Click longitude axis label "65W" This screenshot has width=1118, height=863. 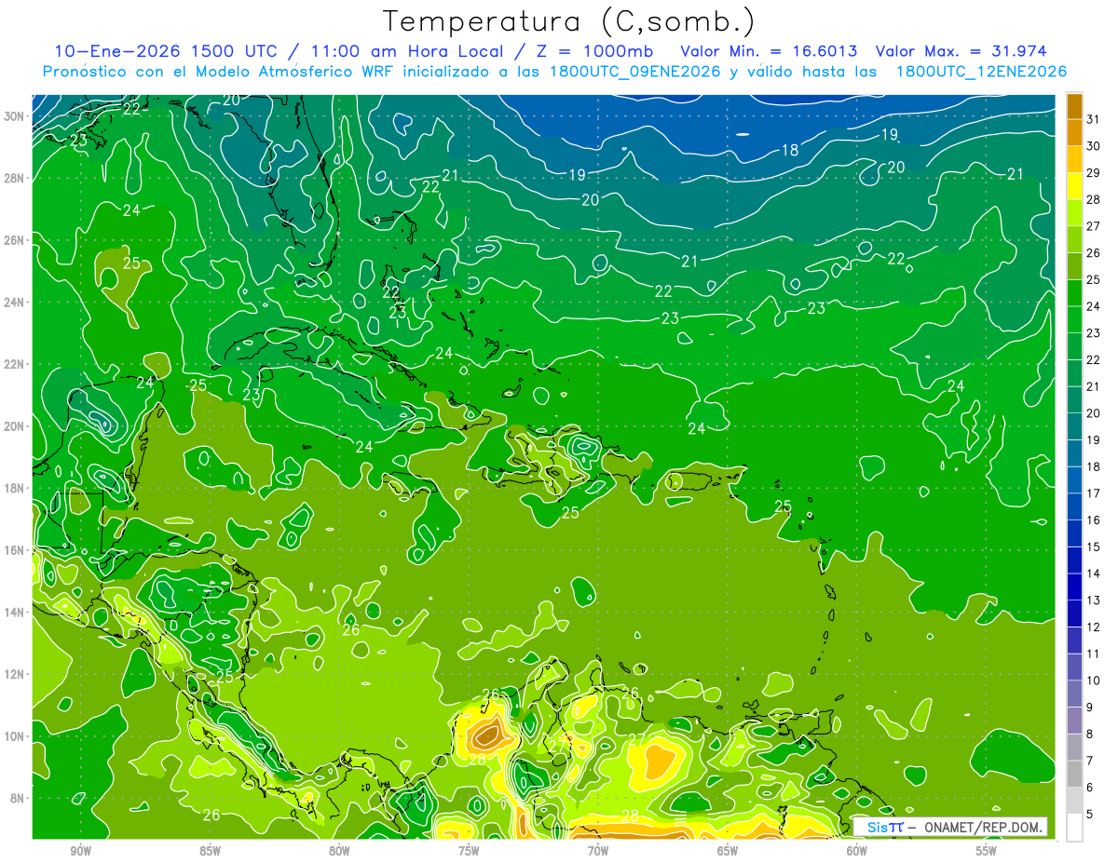point(728,850)
